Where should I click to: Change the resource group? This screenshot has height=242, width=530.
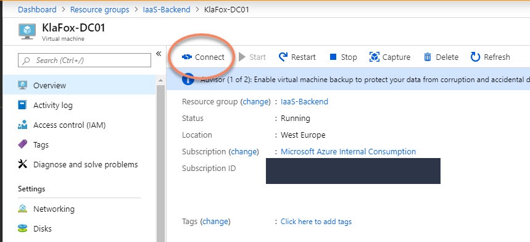point(256,102)
